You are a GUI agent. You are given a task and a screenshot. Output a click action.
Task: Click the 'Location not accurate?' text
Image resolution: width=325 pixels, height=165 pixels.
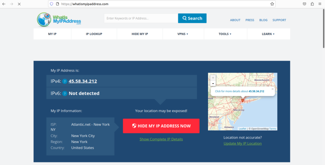(242, 137)
